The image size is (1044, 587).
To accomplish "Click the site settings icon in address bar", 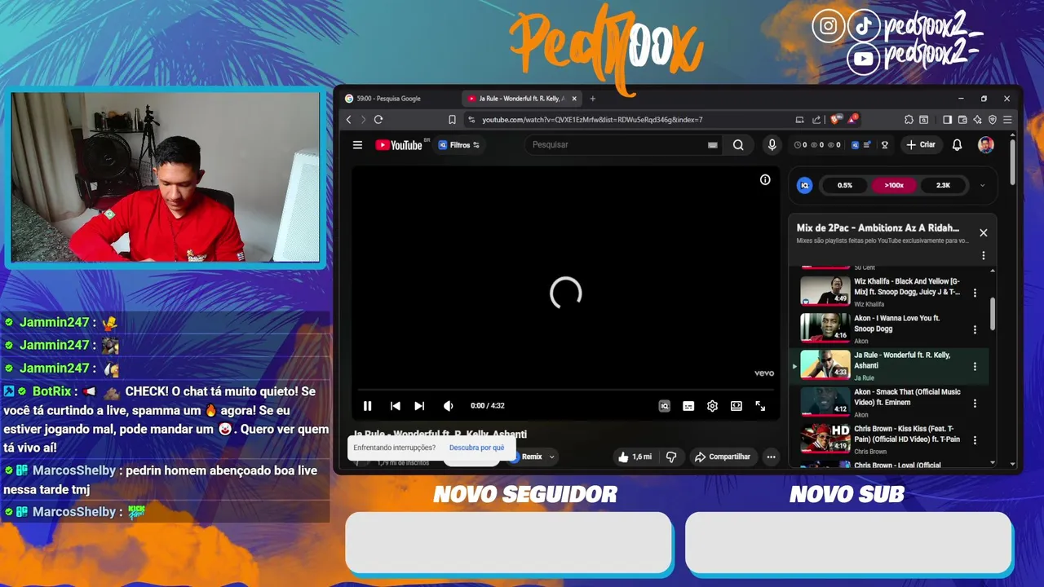I will pyautogui.click(x=471, y=120).
